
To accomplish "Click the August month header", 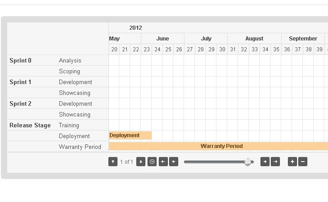I will [x=254, y=39].
